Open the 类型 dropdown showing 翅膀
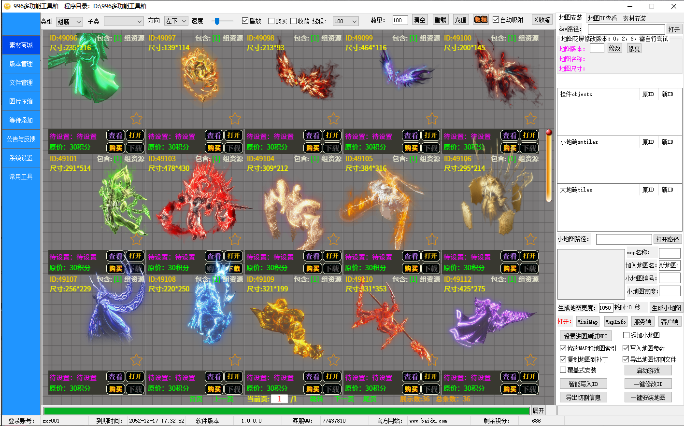 pyautogui.click(x=70, y=21)
